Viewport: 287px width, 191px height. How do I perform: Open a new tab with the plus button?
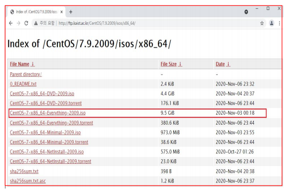(x=71, y=12)
